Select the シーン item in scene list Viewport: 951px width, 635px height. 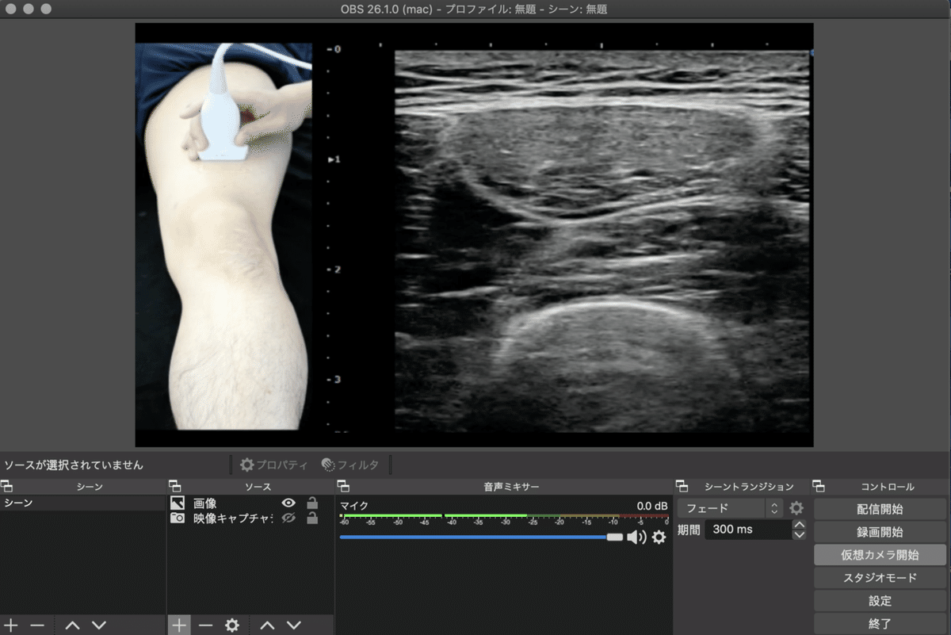coord(83,503)
